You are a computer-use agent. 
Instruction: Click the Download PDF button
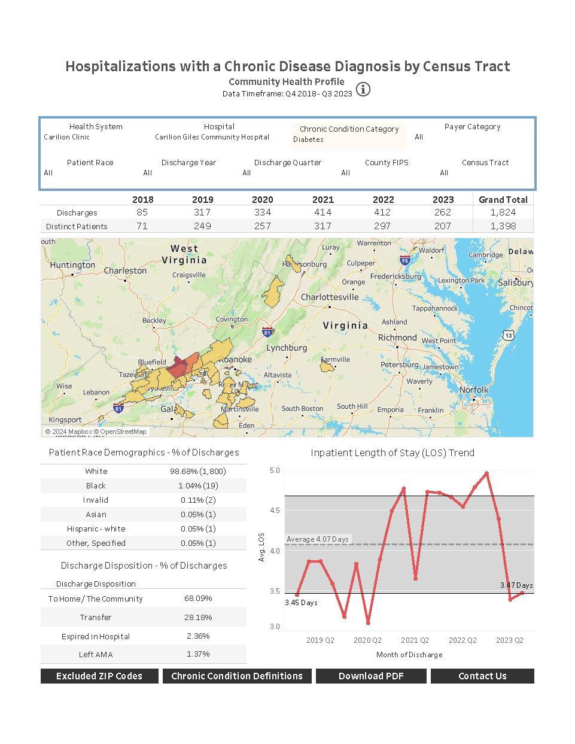click(x=371, y=676)
